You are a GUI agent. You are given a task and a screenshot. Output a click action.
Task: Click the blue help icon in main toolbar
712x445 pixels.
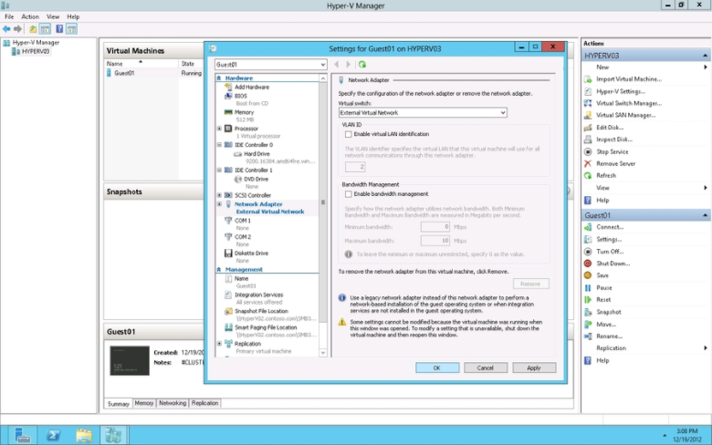click(59, 29)
